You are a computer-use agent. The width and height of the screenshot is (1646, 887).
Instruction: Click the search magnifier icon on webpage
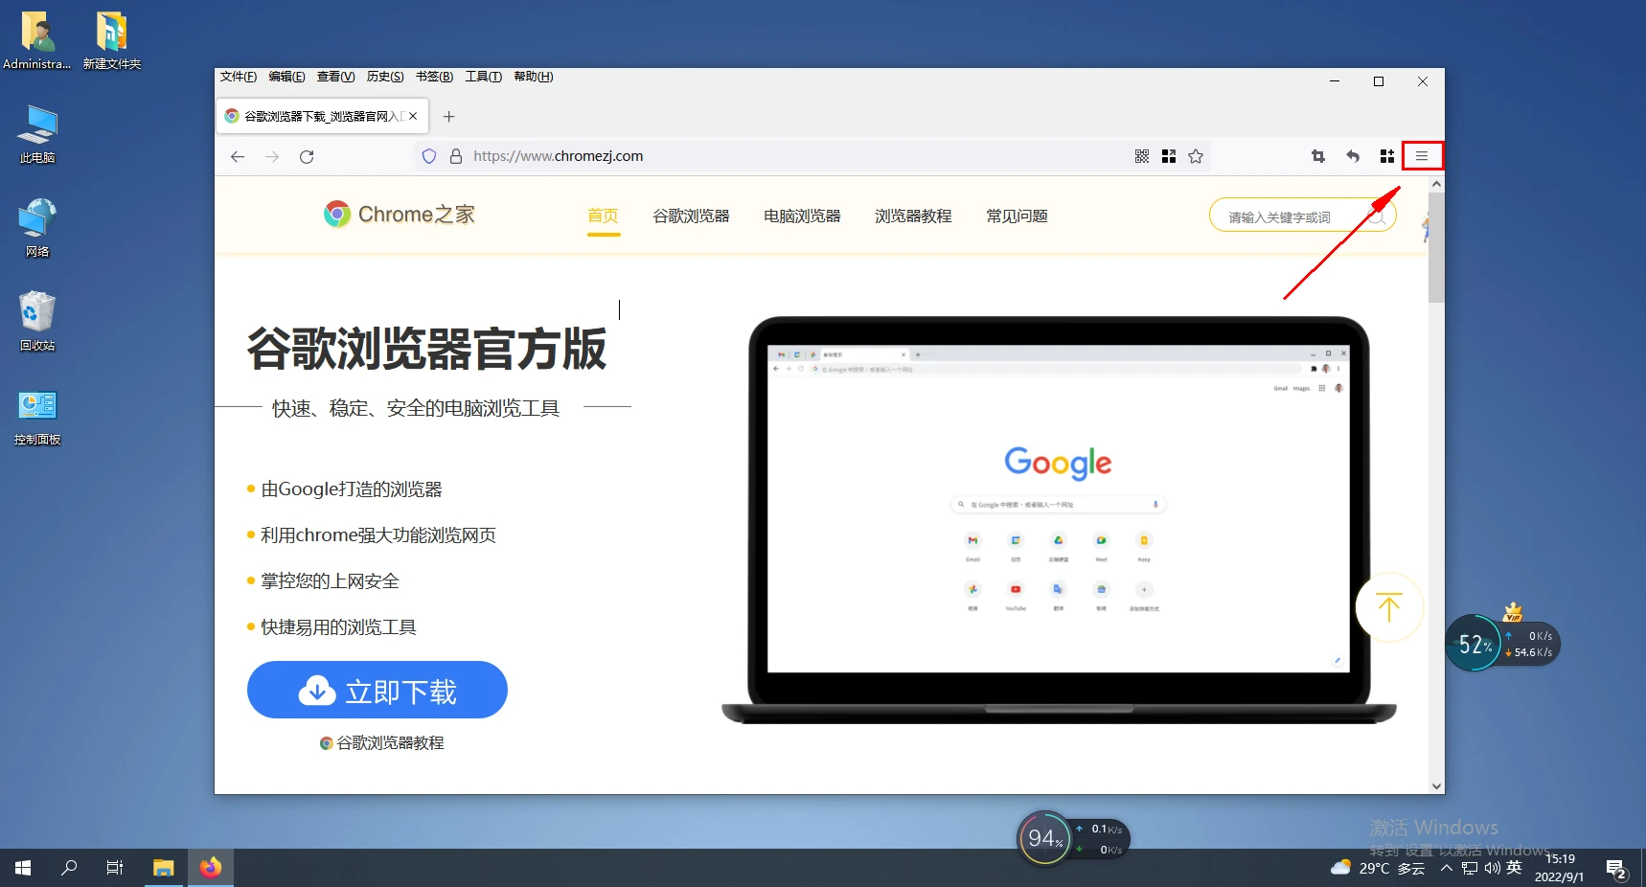(1377, 216)
